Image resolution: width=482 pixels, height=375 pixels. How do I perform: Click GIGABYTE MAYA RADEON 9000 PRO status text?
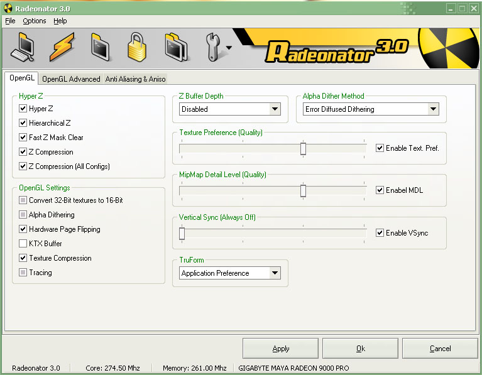click(x=293, y=368)
